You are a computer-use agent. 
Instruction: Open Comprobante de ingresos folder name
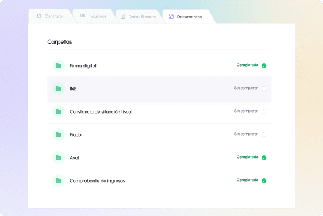coord(97,181)
